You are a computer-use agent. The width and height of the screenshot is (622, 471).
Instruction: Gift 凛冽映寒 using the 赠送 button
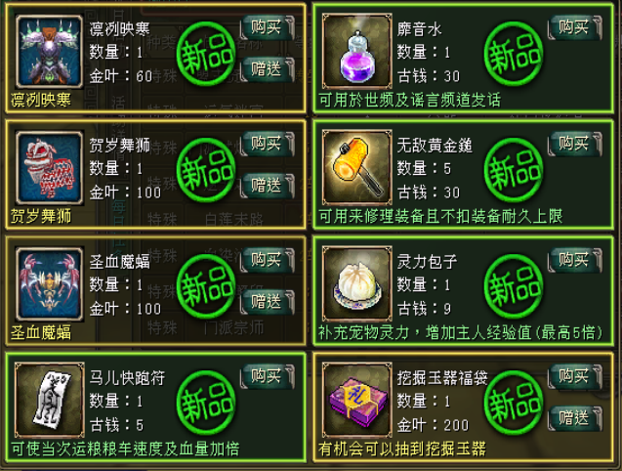[268, 69]
